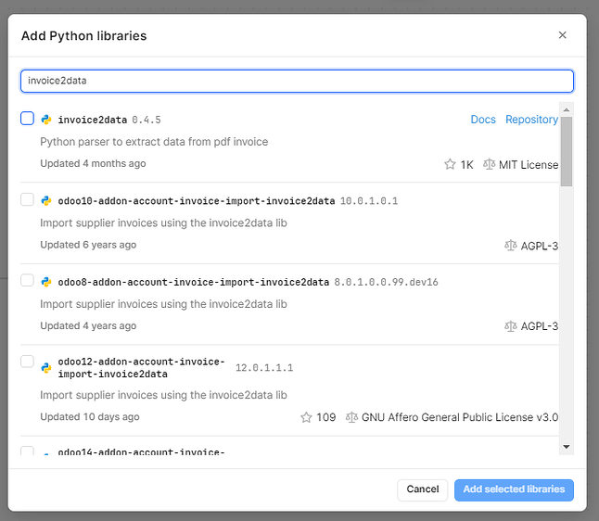599x521 pixels.
Task: Click license scale icon beside MIT License
Action: click(489, 164)
